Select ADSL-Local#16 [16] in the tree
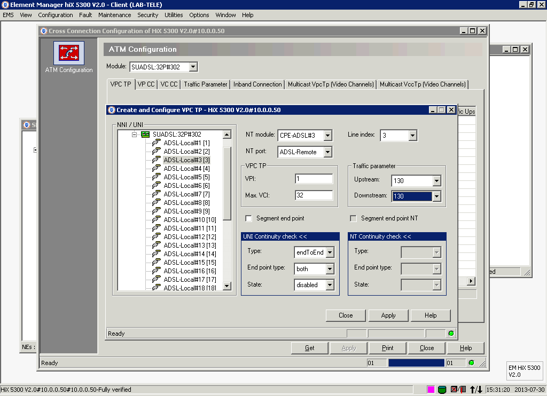This screenshot has width=547, height=396. 190,271
